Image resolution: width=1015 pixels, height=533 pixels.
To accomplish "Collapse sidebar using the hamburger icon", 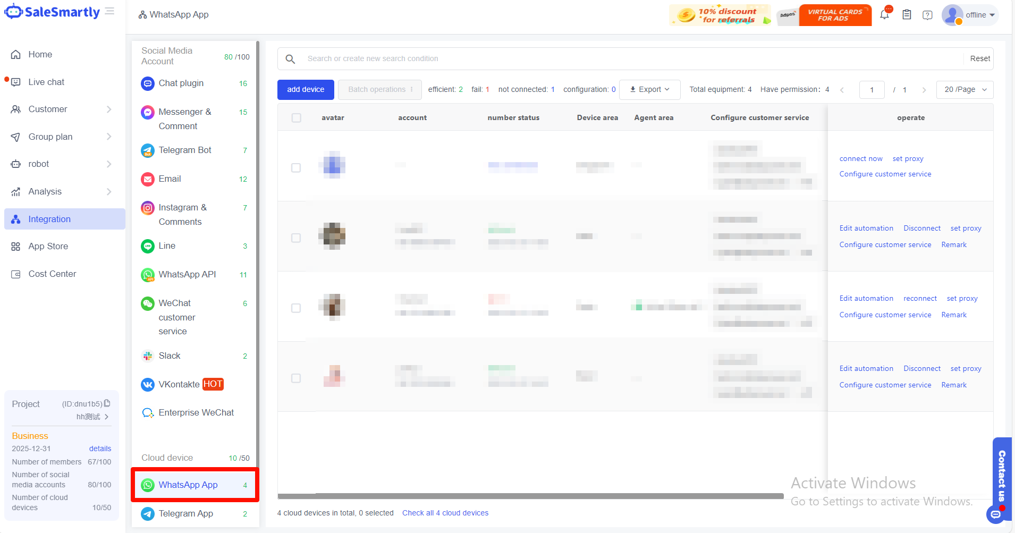I will pyautogui.click(x=109, y=11).
